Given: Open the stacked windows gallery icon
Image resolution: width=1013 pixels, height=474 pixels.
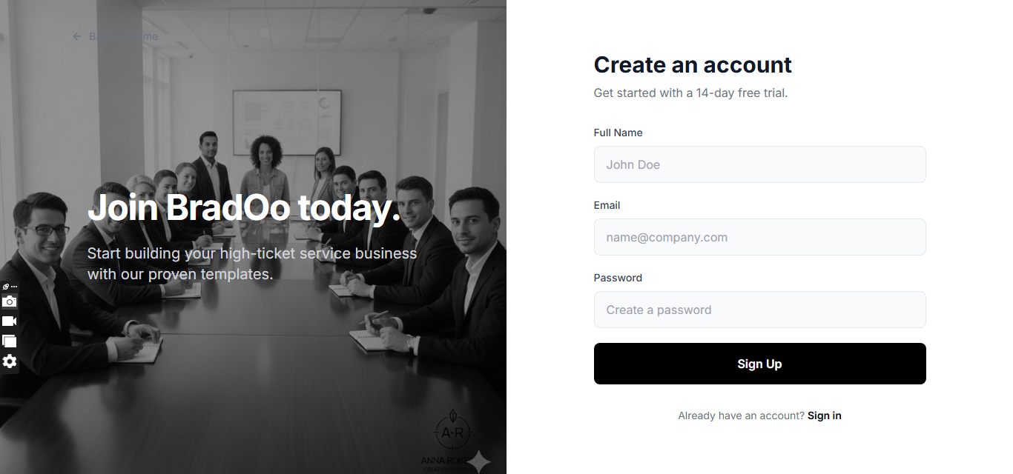Looking at the screenshot, I should point(9,341).
